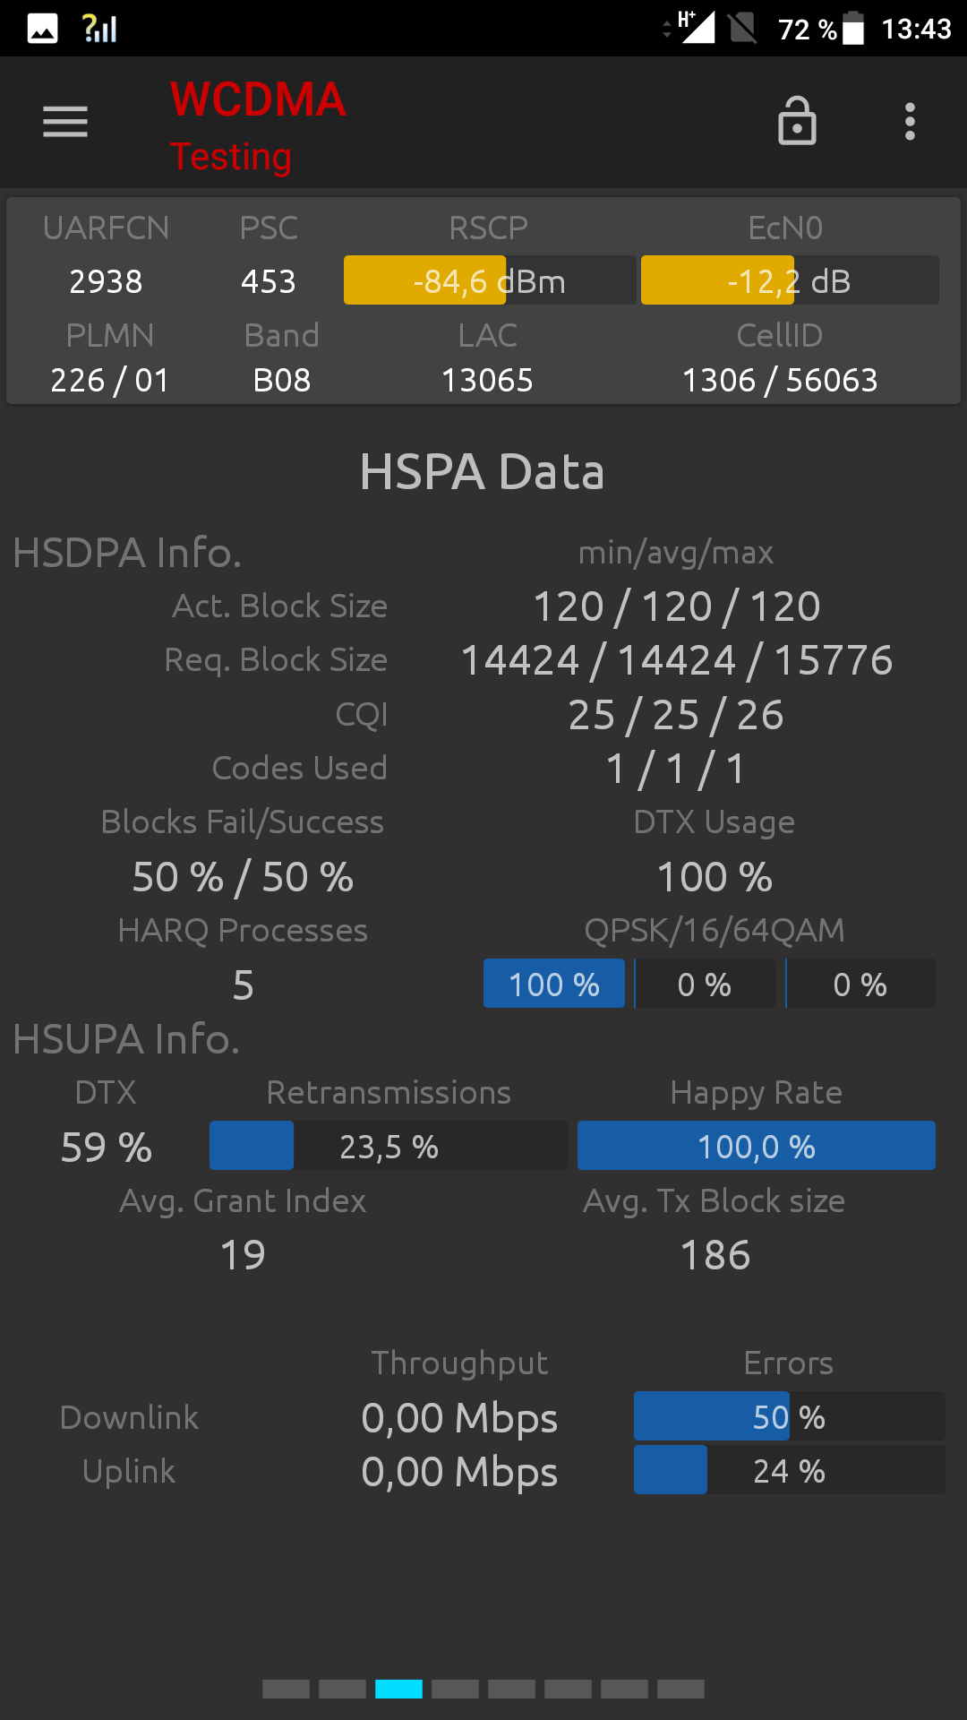Tap the Retransmissions 23,5 % bar
This screenshot has height=1720, width=967.
pyautogui.click(x=389, y=1146)
